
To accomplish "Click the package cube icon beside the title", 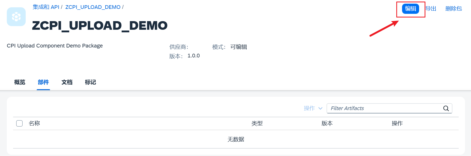I will coord(16,17).
